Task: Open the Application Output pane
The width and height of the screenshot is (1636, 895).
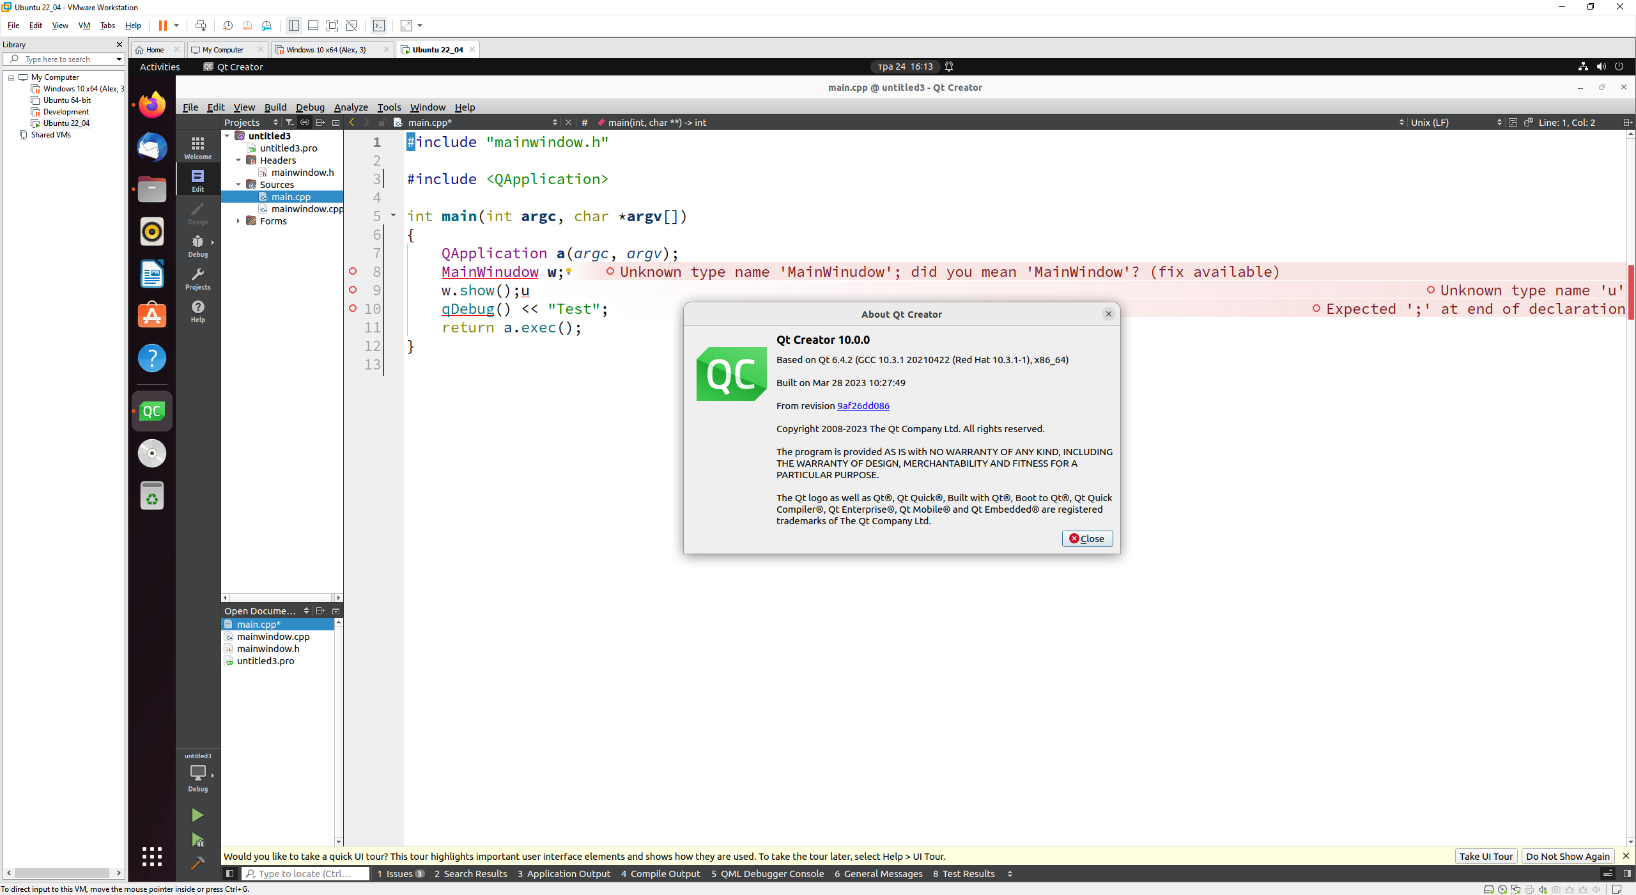Action: 564,873
